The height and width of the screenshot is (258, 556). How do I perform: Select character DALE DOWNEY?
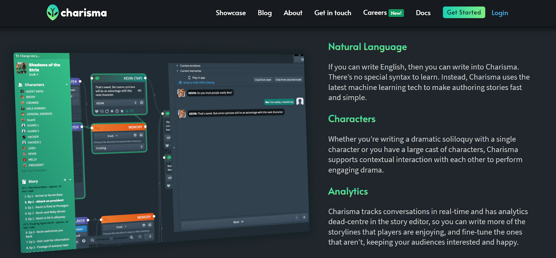(x=33, y=109)
